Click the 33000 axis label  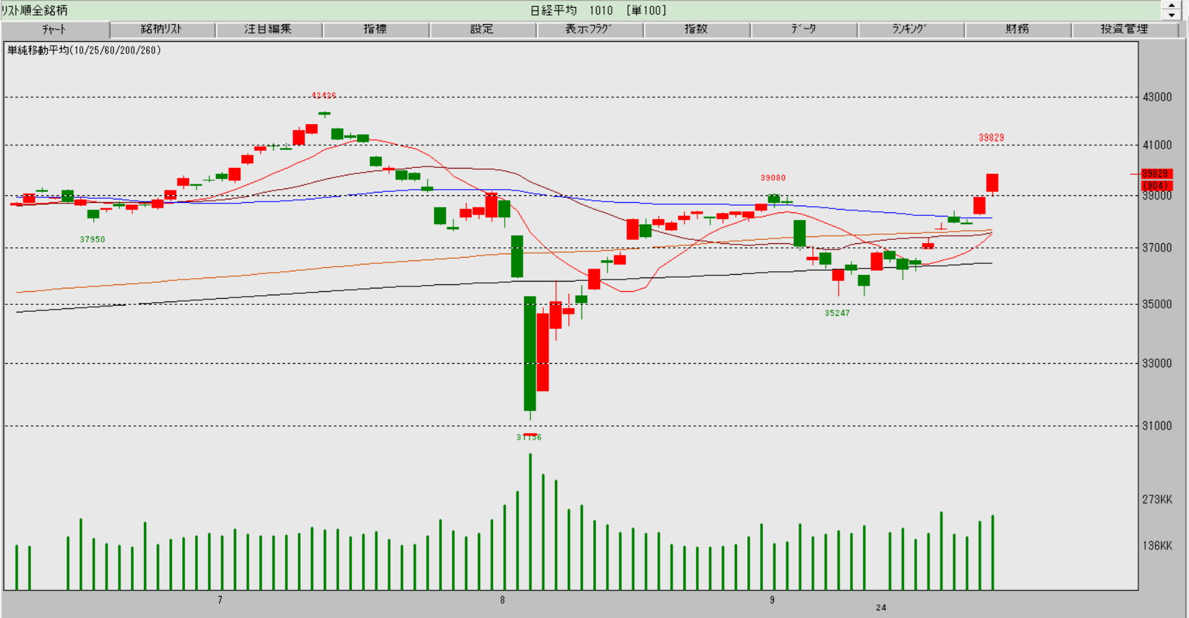point(1157,364)
